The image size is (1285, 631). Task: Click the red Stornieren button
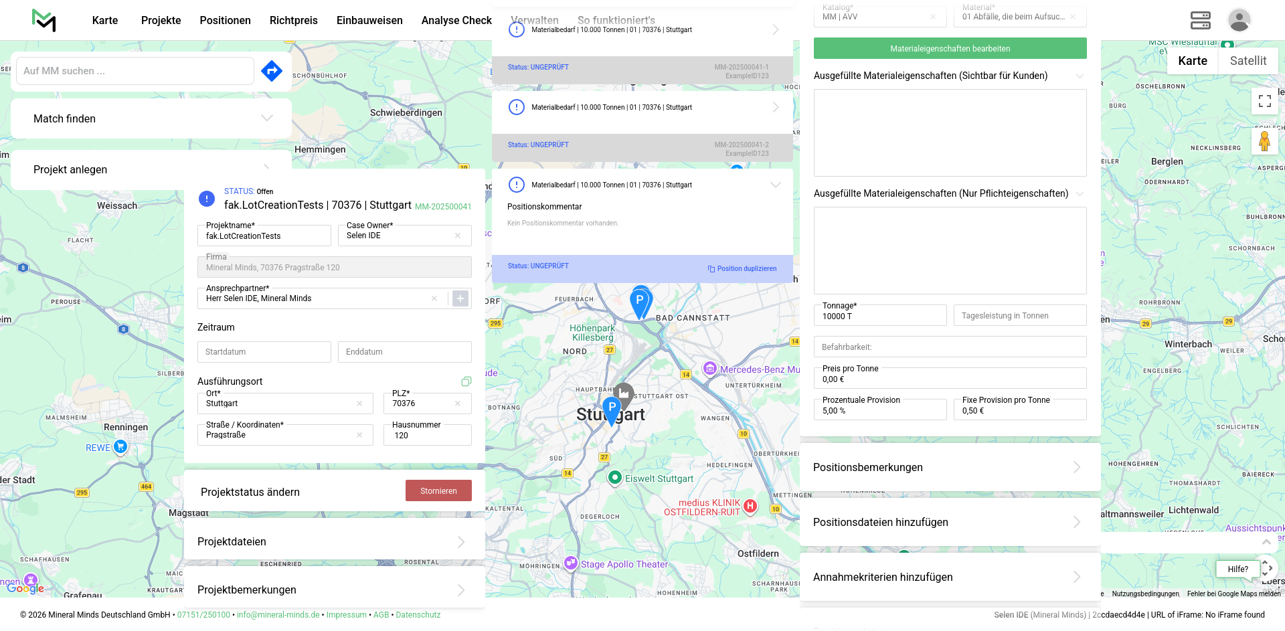(x=438, y=491)
